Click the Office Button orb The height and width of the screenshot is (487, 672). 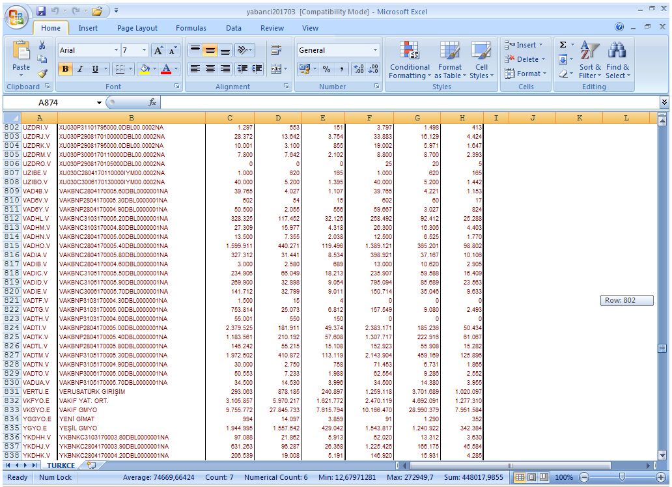(16, 18)
